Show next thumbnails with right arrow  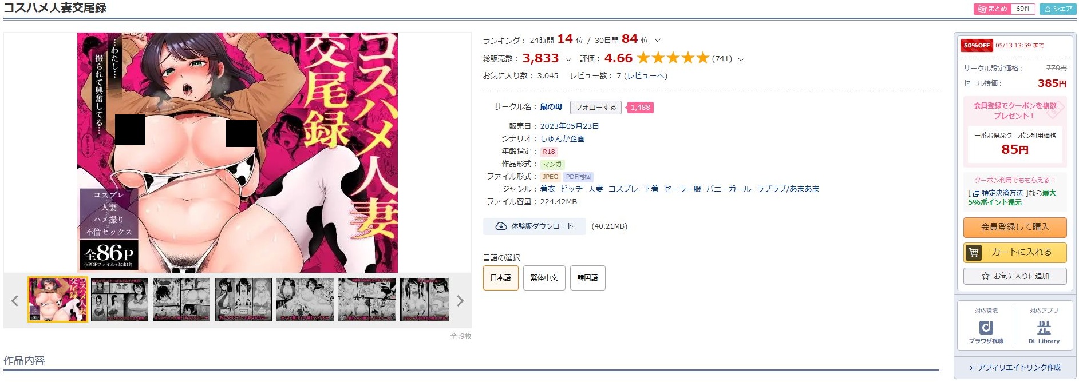(460, 301)
